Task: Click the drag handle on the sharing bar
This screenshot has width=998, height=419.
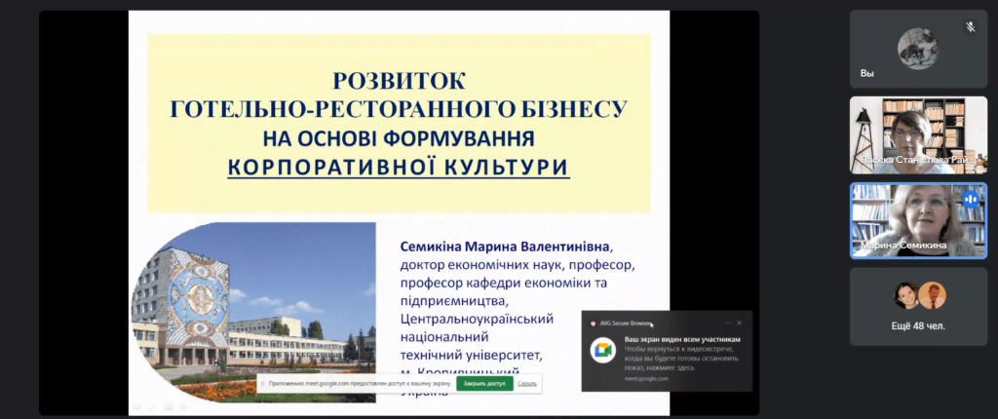Action: pyautogui.click(x=263, y=383)
